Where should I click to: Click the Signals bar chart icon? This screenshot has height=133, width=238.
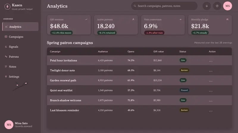coord(6,47)
